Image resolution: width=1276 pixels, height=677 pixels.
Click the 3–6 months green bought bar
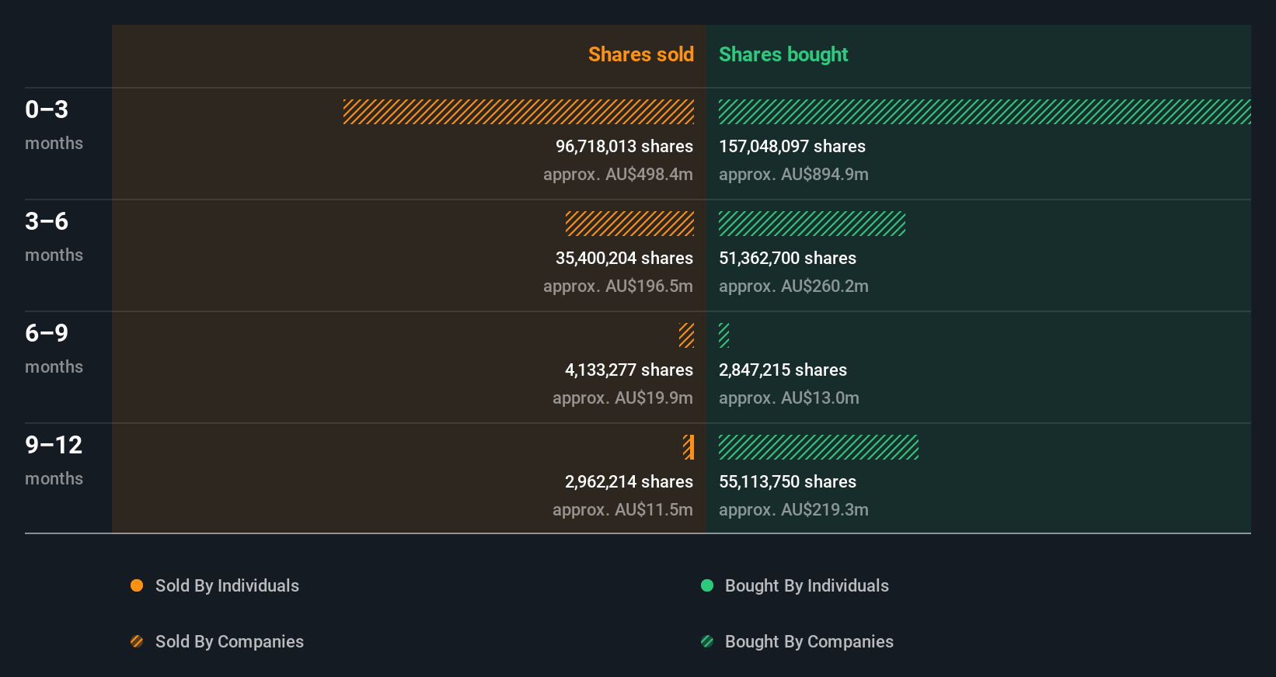coord(812,224)
